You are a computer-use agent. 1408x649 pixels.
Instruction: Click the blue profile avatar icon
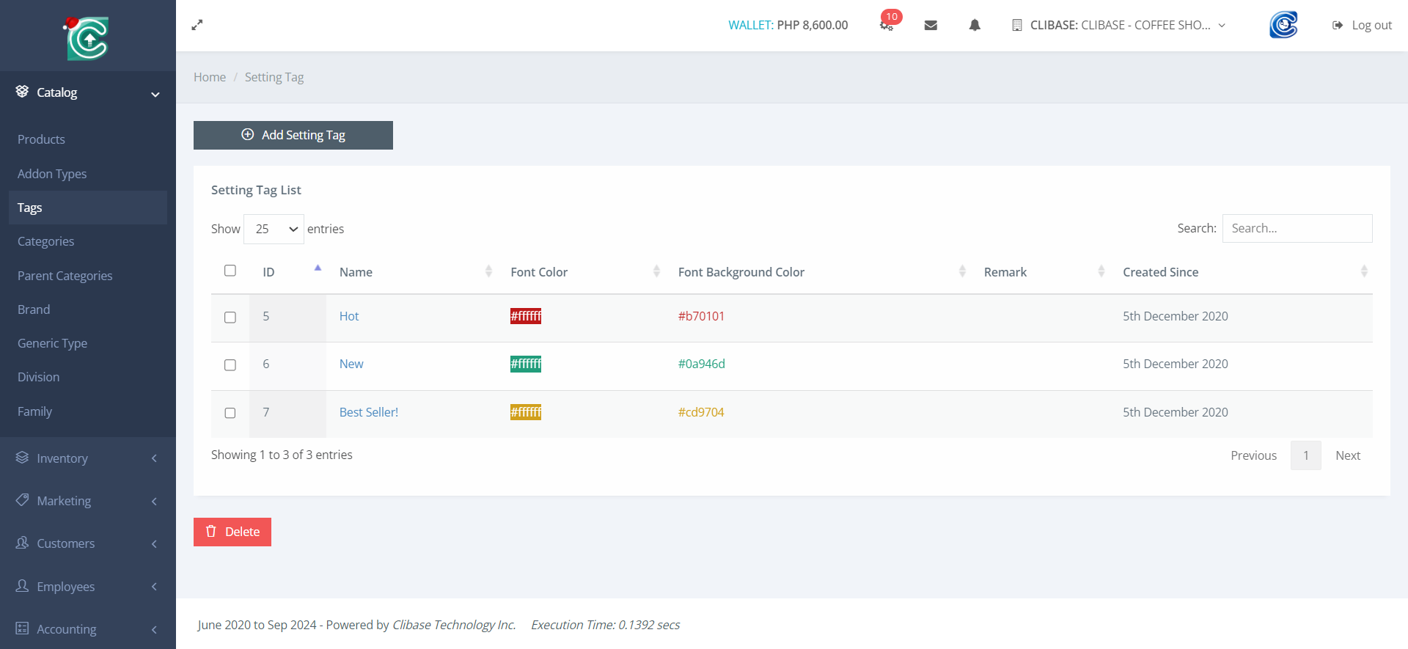(x=1283, y=25)
